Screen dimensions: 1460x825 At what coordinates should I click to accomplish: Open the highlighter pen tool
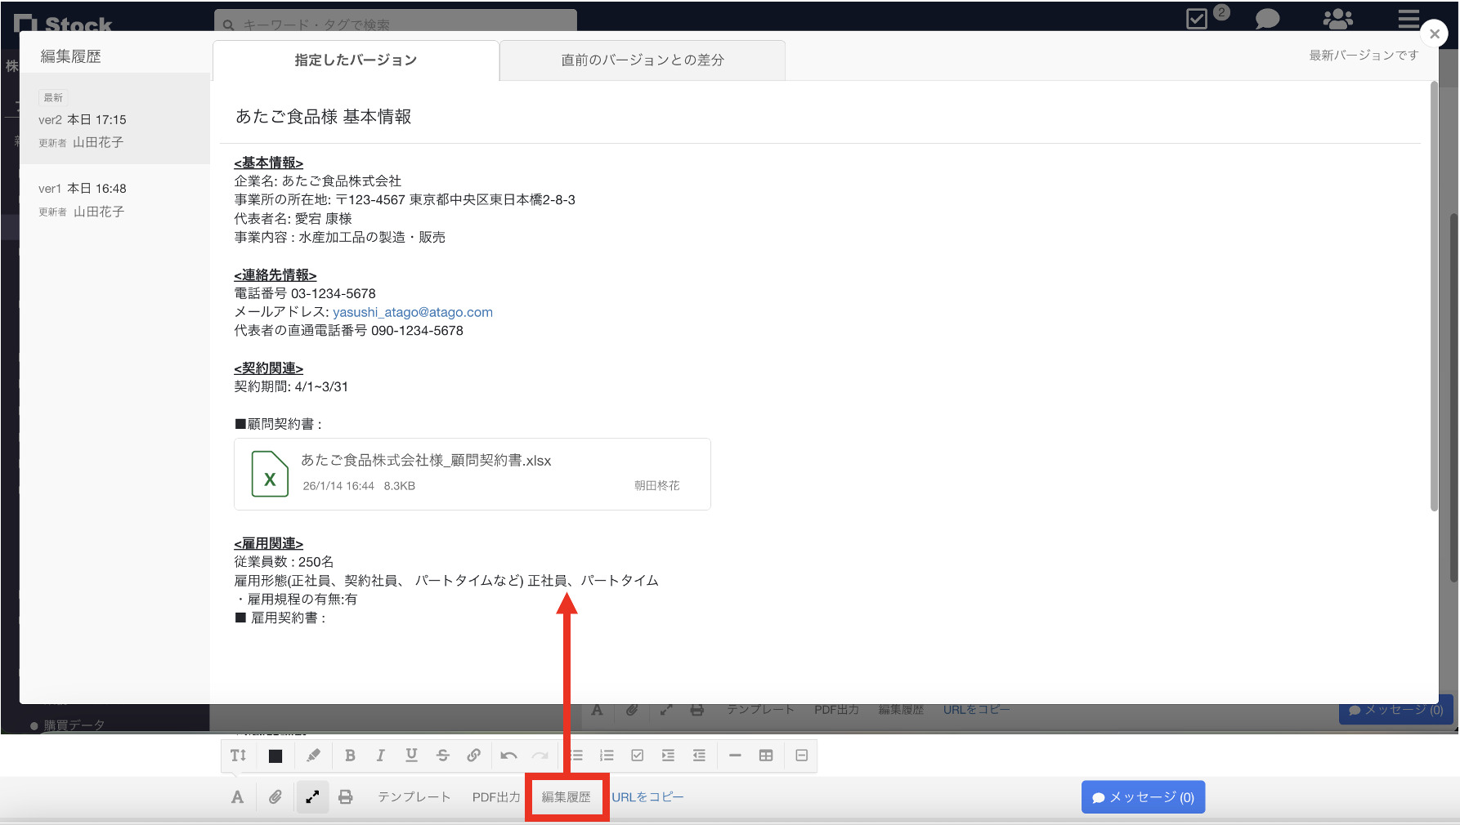(313, 756)
